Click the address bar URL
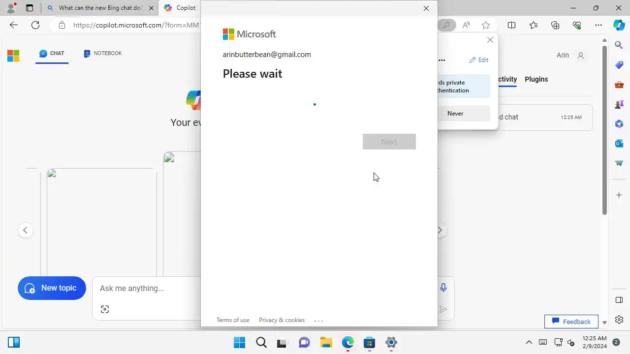 137,25
